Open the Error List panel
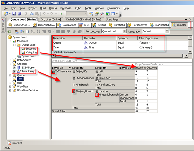The width and height of the screenshot is (194, 151). (15, 143)
